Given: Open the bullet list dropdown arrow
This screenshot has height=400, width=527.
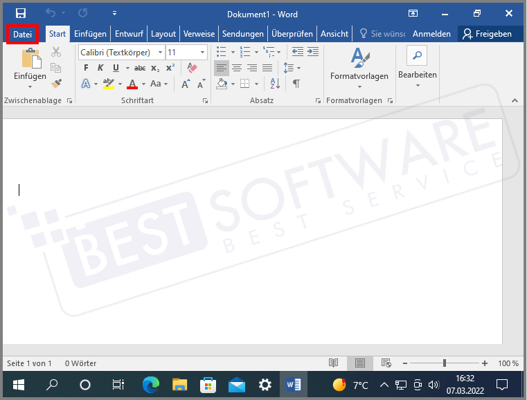Looking at the screenshot, I should click(233, 52).
